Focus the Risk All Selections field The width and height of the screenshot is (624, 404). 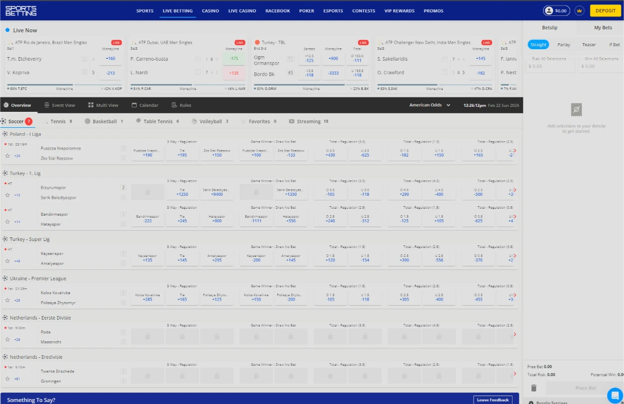pos(550,66)
